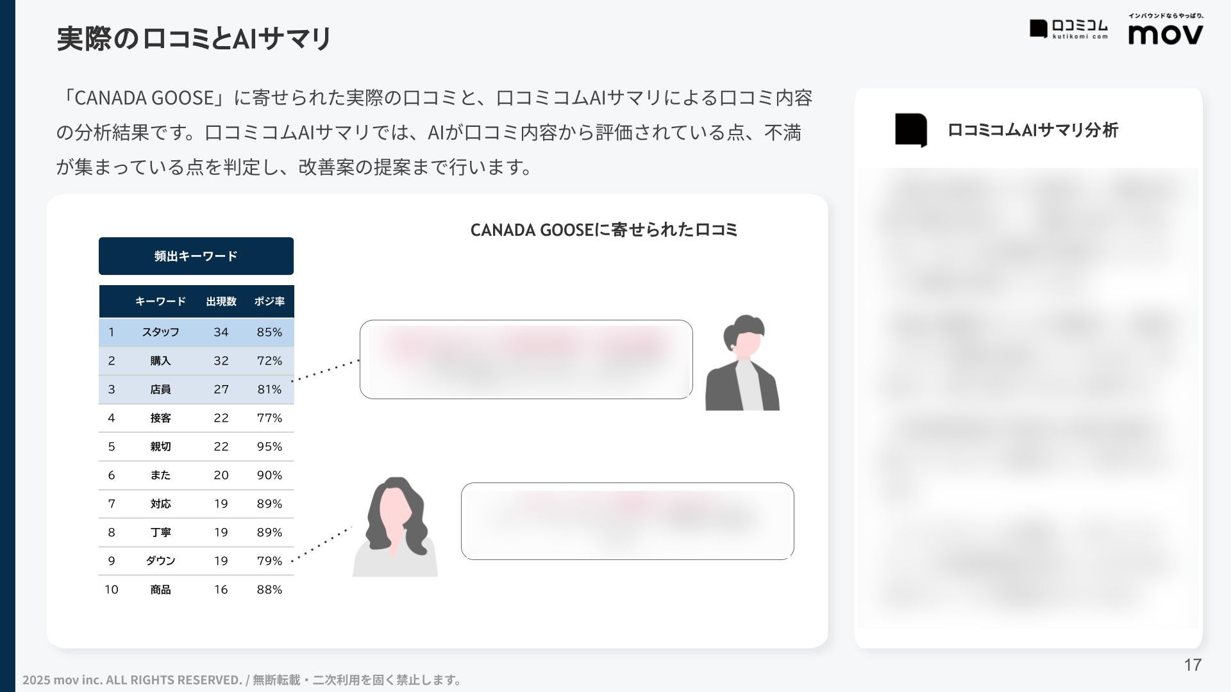This screenshot has height=692, width=1231.
Task: Click the 購入 keyword row
Action: click(160, 361)
